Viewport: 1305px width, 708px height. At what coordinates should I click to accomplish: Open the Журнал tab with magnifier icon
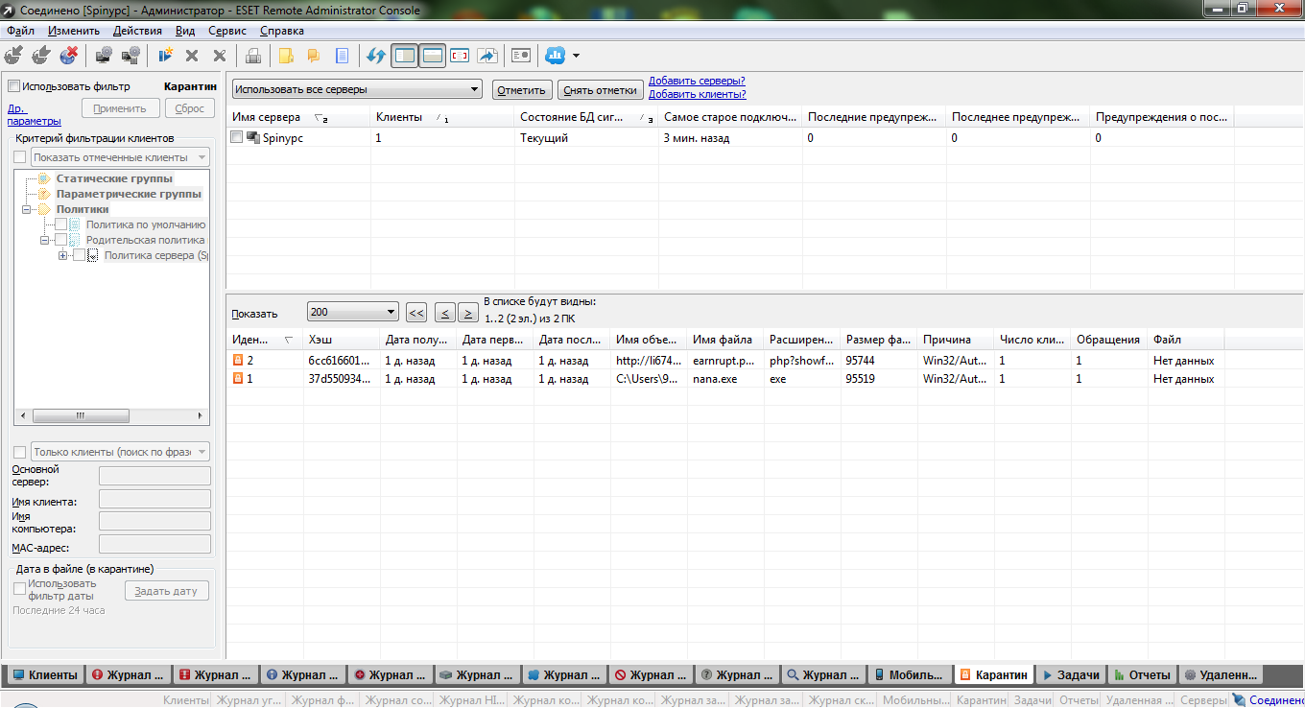823,675
